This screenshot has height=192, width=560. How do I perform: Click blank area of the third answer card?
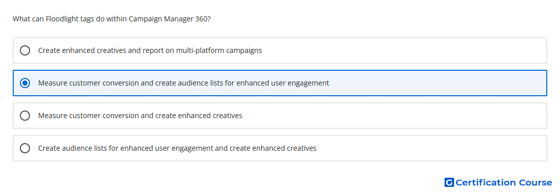(393, 116)
